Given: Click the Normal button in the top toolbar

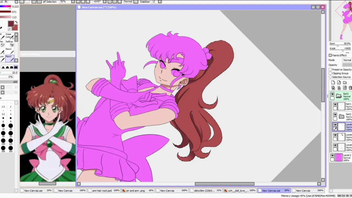Looking at the screenshot, I should [128, 2].
